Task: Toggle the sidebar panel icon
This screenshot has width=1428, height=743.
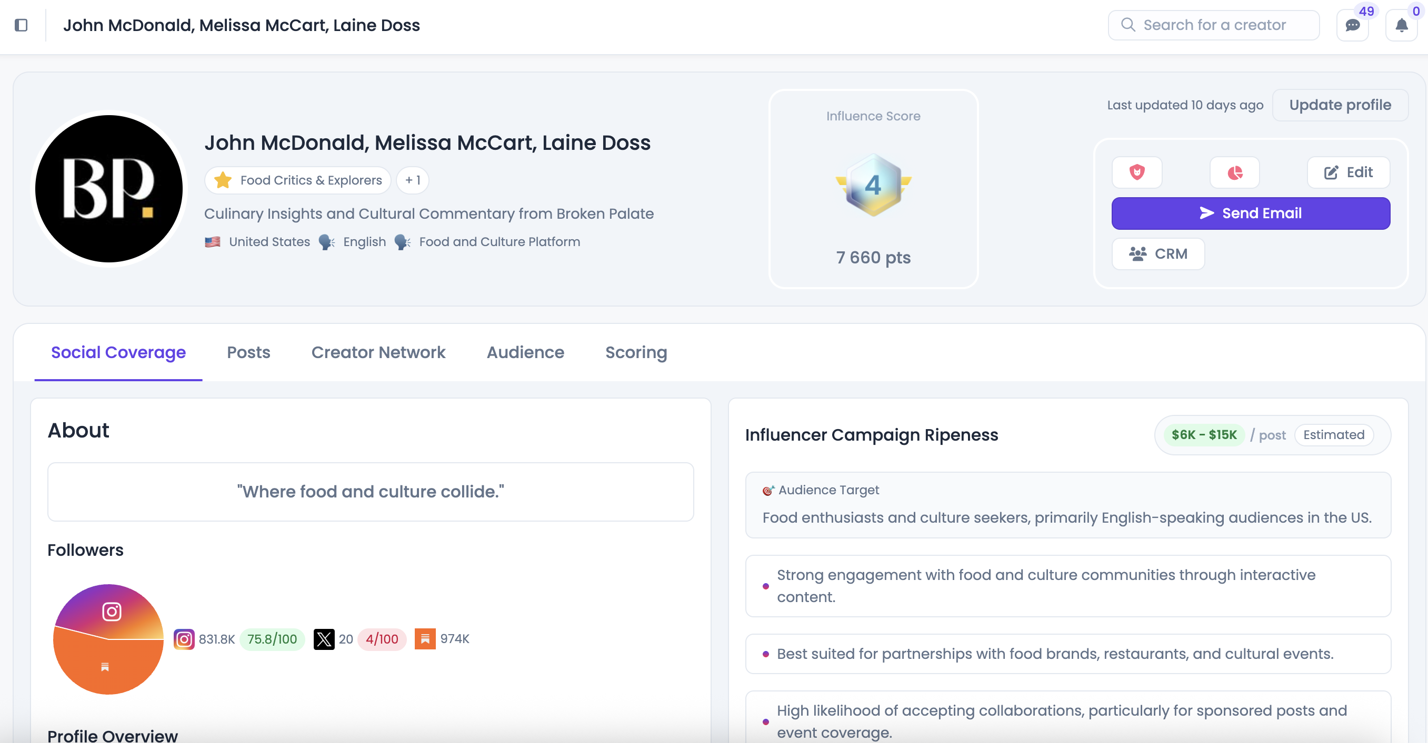Action: pyautogui.click(x=21, y=25)
